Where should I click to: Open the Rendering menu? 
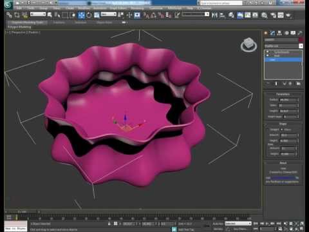tap(137, 8)
